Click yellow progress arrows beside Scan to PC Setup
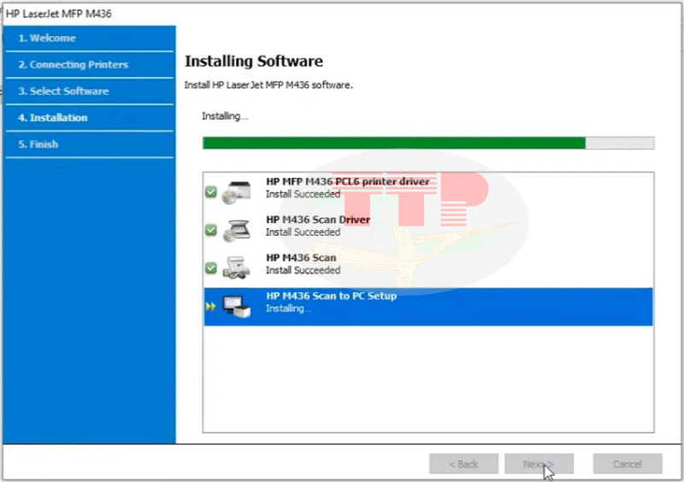Image resolution: width=684 pixels, height=482 pixels. (210, 307)
